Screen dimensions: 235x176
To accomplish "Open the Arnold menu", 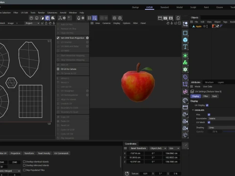I will pyautogui.click(x=63, y=13).
